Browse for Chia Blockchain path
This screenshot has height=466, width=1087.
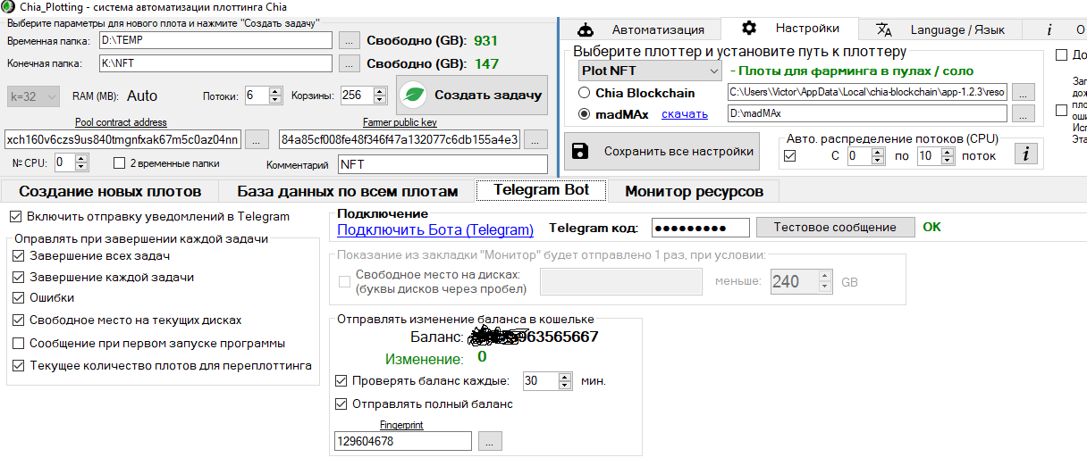[x=1024, y=92]
